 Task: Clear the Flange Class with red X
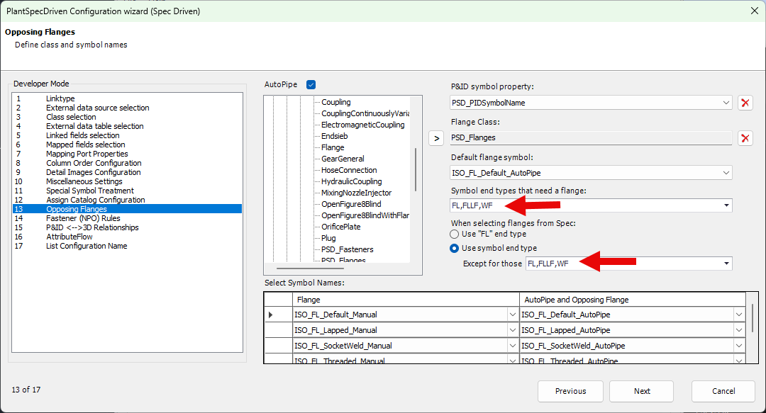coord(745,137)
